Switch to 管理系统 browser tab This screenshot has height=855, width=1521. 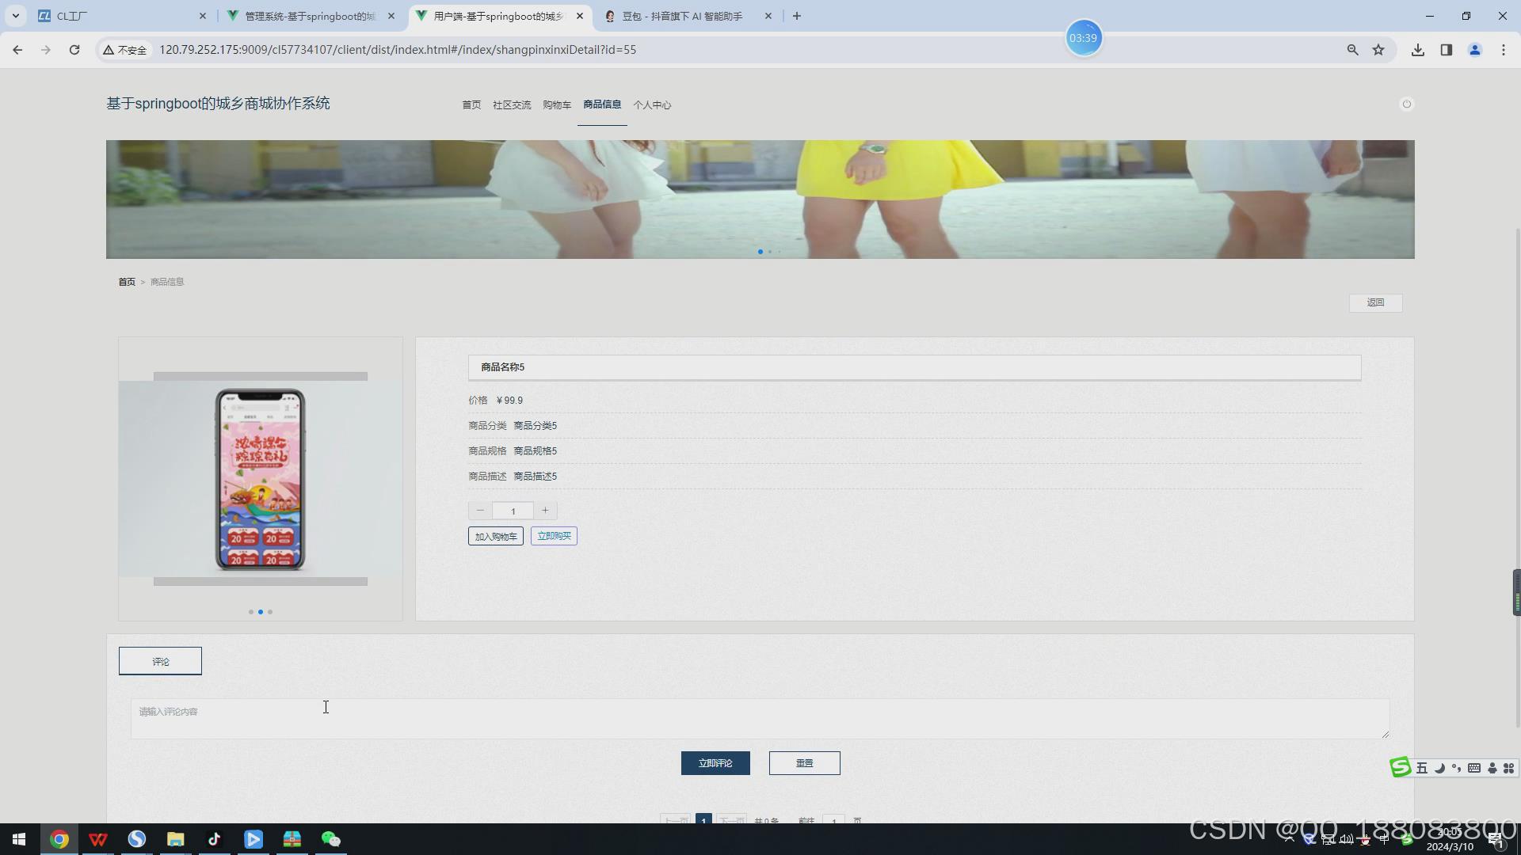coord(309,16)
